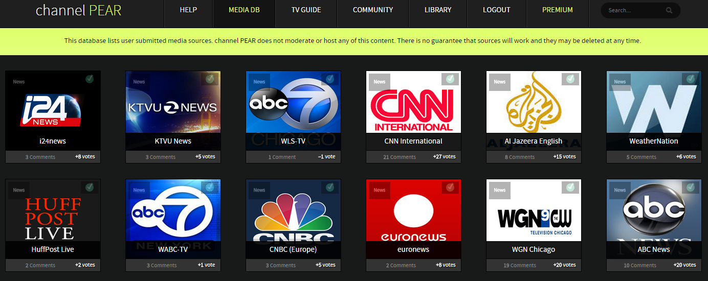
Task: Open the Al Jazeera English logo thumbnail
Action: click(534, 102)
